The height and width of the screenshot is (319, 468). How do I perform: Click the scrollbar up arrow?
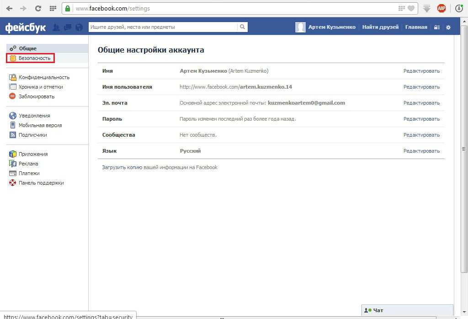[x=464, y=21]
